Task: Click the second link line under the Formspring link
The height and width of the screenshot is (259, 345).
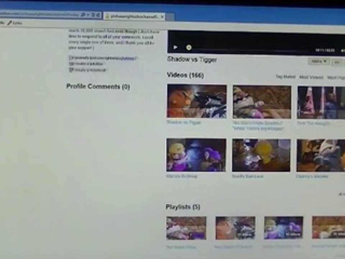Action: point(86,64)
